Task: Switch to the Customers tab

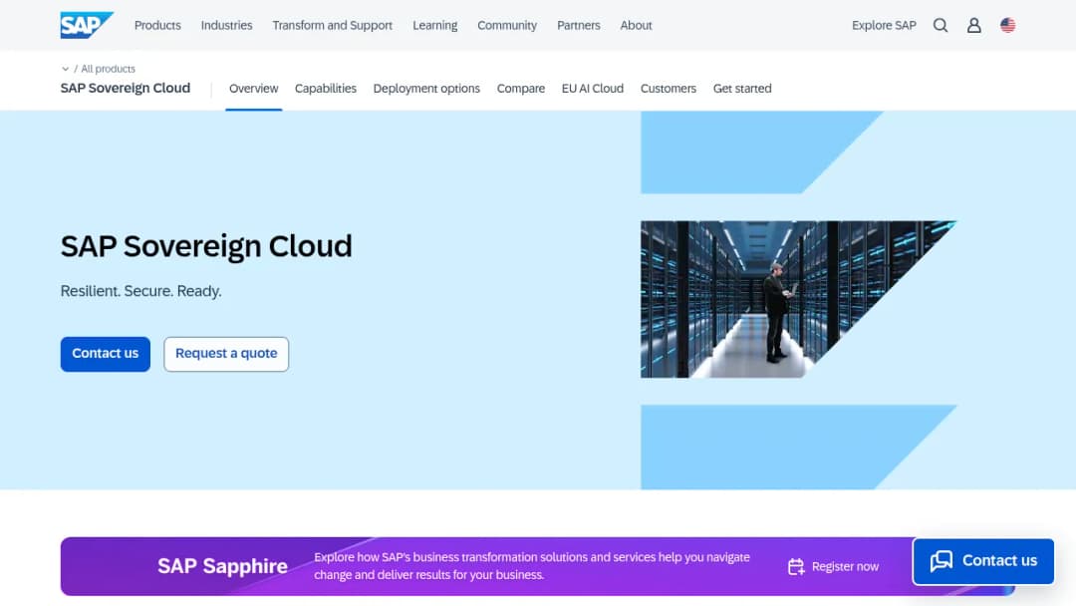Action: point(669,89)
